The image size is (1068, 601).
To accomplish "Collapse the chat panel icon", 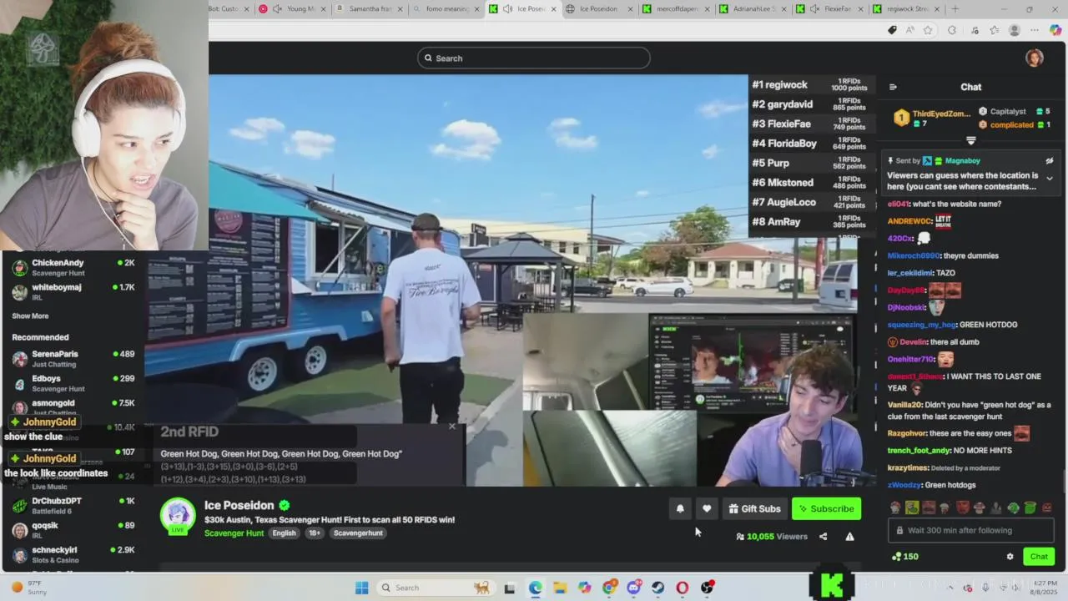I will coord(893,87).
